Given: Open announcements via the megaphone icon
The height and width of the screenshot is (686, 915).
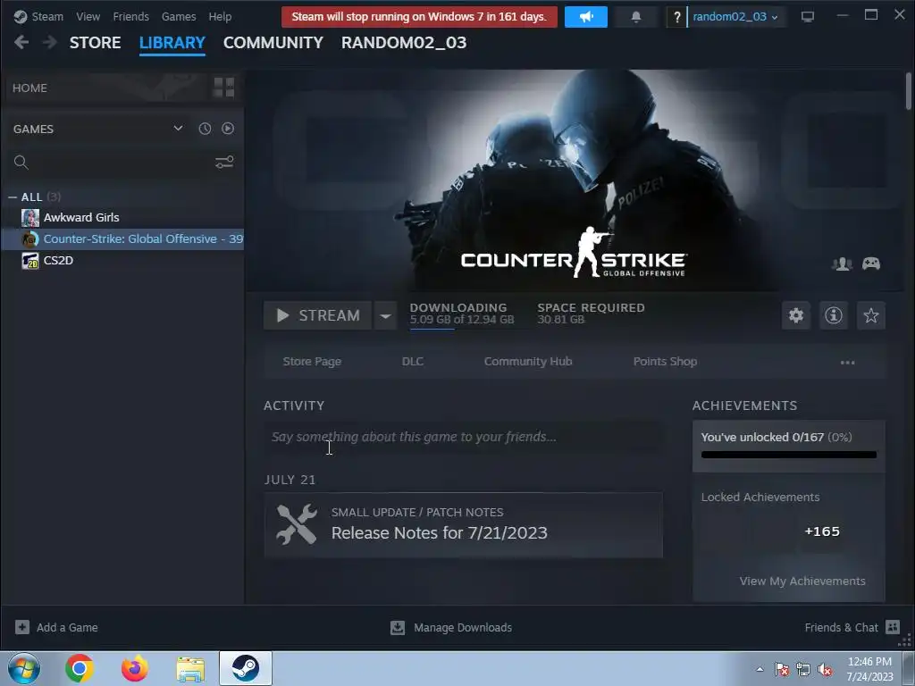Looking at the screenshot, I should click(x=586, y=17).
